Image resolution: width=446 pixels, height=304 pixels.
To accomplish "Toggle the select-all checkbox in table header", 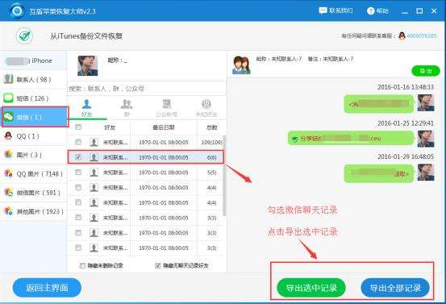I will 78,127.
